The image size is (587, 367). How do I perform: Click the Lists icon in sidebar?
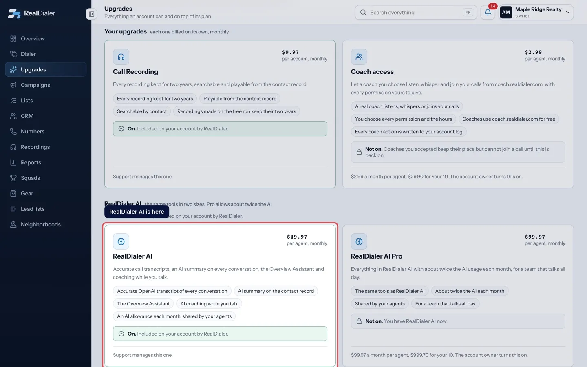(x=13, y=100)
